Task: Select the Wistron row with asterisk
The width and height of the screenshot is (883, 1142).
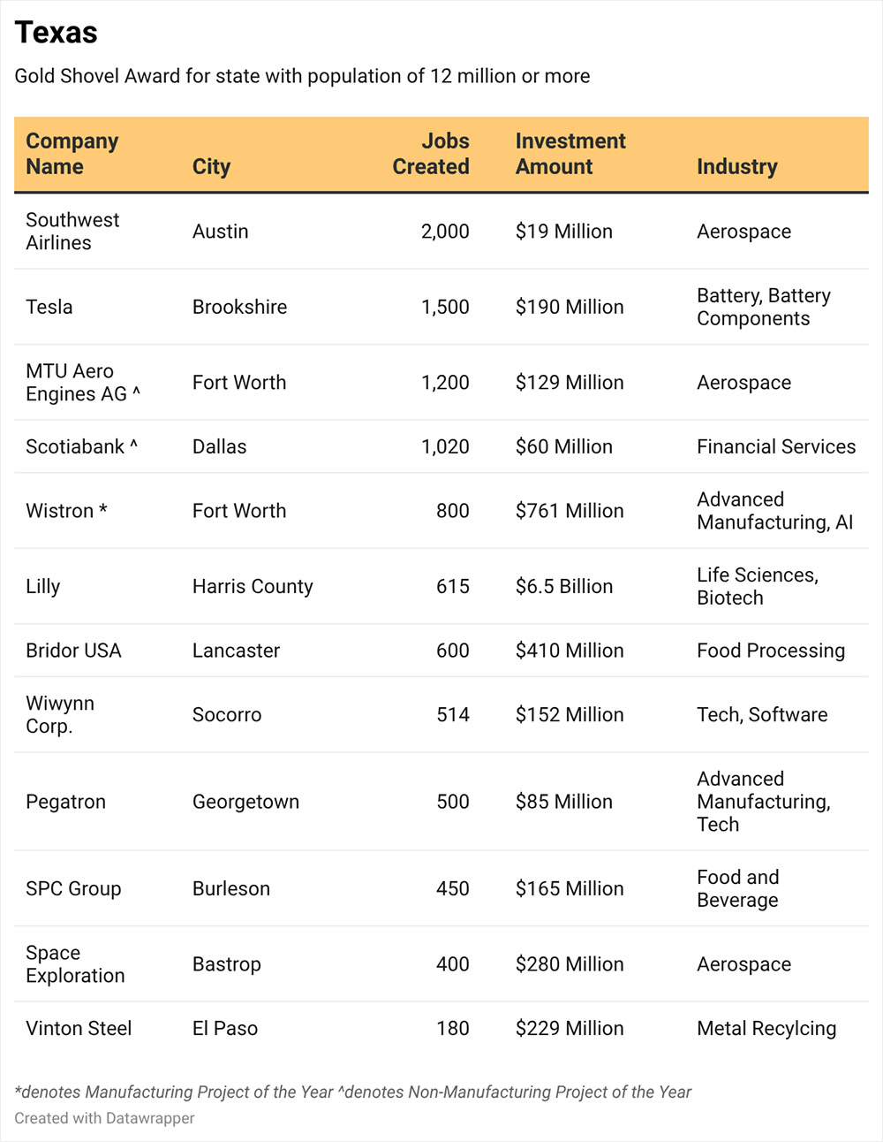Action: point(441,511)
